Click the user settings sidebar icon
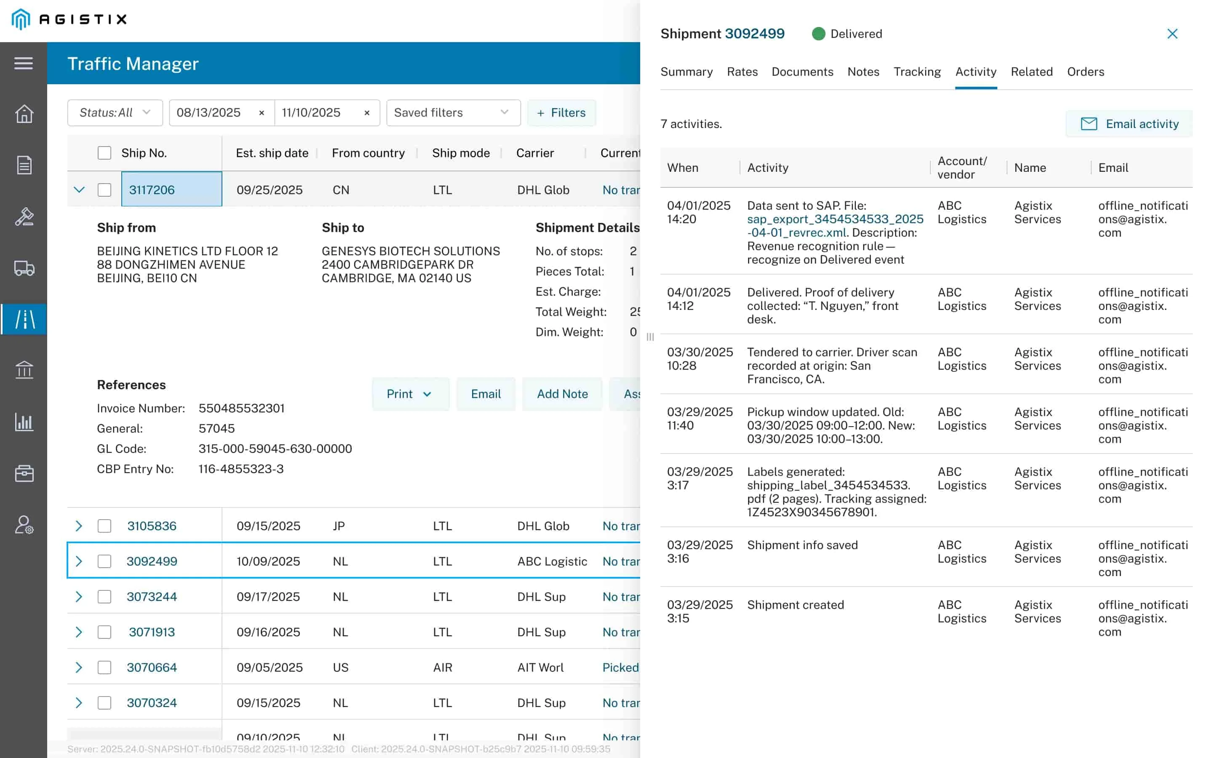 point(24,525)
